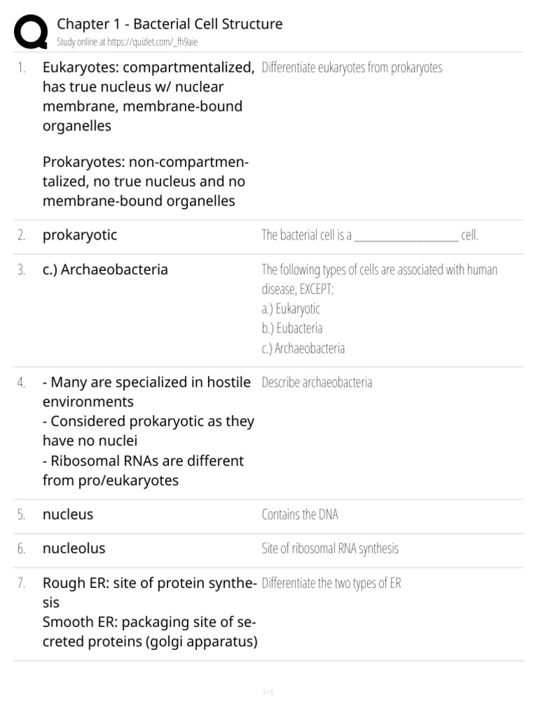Click the Chapter 1 Bacterial Cell Structure title
The image size is (536, 715).
point(170,24)
